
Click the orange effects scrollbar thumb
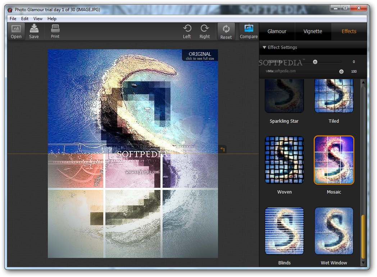[x=363, y=237]
